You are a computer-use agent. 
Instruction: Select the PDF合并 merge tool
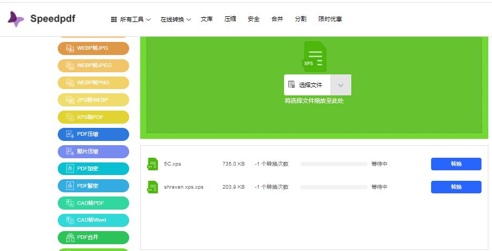pyautogui.click(x=93, y=237)
